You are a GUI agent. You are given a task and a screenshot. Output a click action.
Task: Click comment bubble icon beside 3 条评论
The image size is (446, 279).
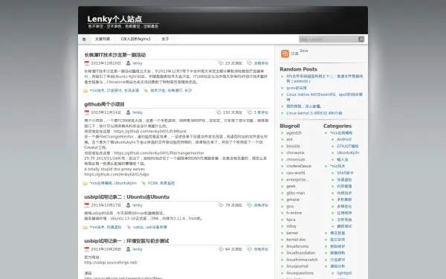(x=250, y=112)
